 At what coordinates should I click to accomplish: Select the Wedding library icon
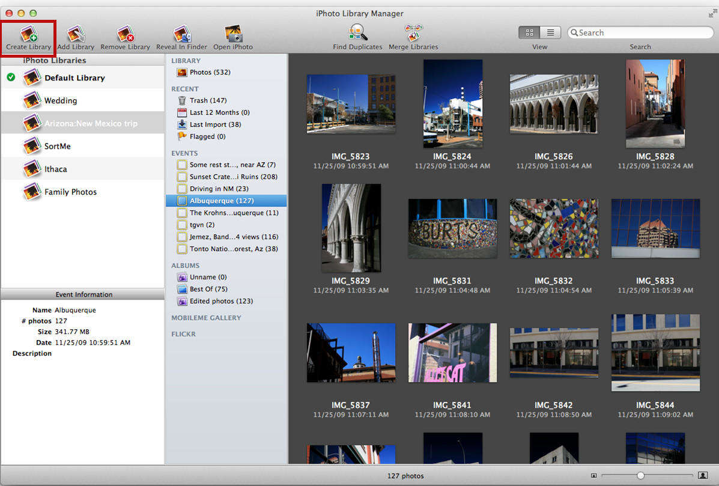pos(32,100)
